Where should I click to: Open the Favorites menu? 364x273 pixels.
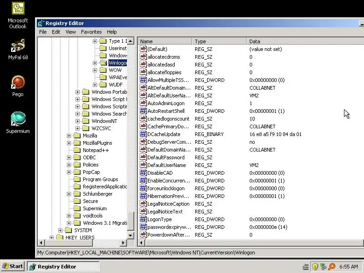coord(91,32)
